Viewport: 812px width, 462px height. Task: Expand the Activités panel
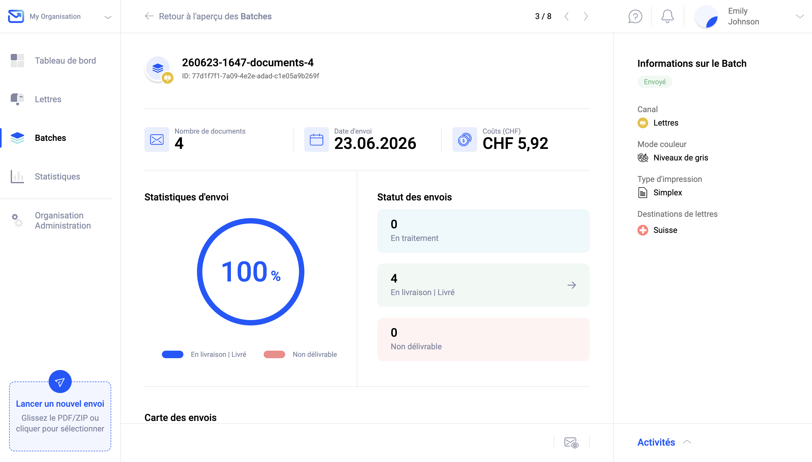(664, 442)
